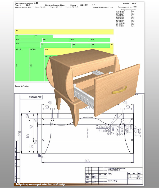Click the '157' vertical dimension

tap(36, 142)
